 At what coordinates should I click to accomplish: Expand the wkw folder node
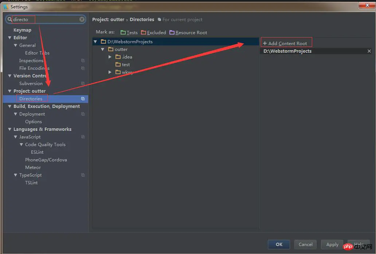click(x=110, y=72)
